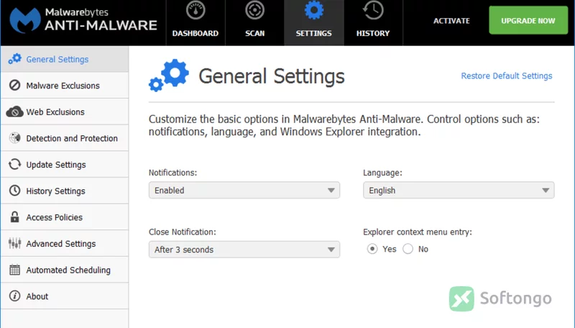Image resolution: width=575 pixels, height=328 pixels.
Task: Click Restore Default Settings link
Action: pyautogui.click(x=507, y=76)
